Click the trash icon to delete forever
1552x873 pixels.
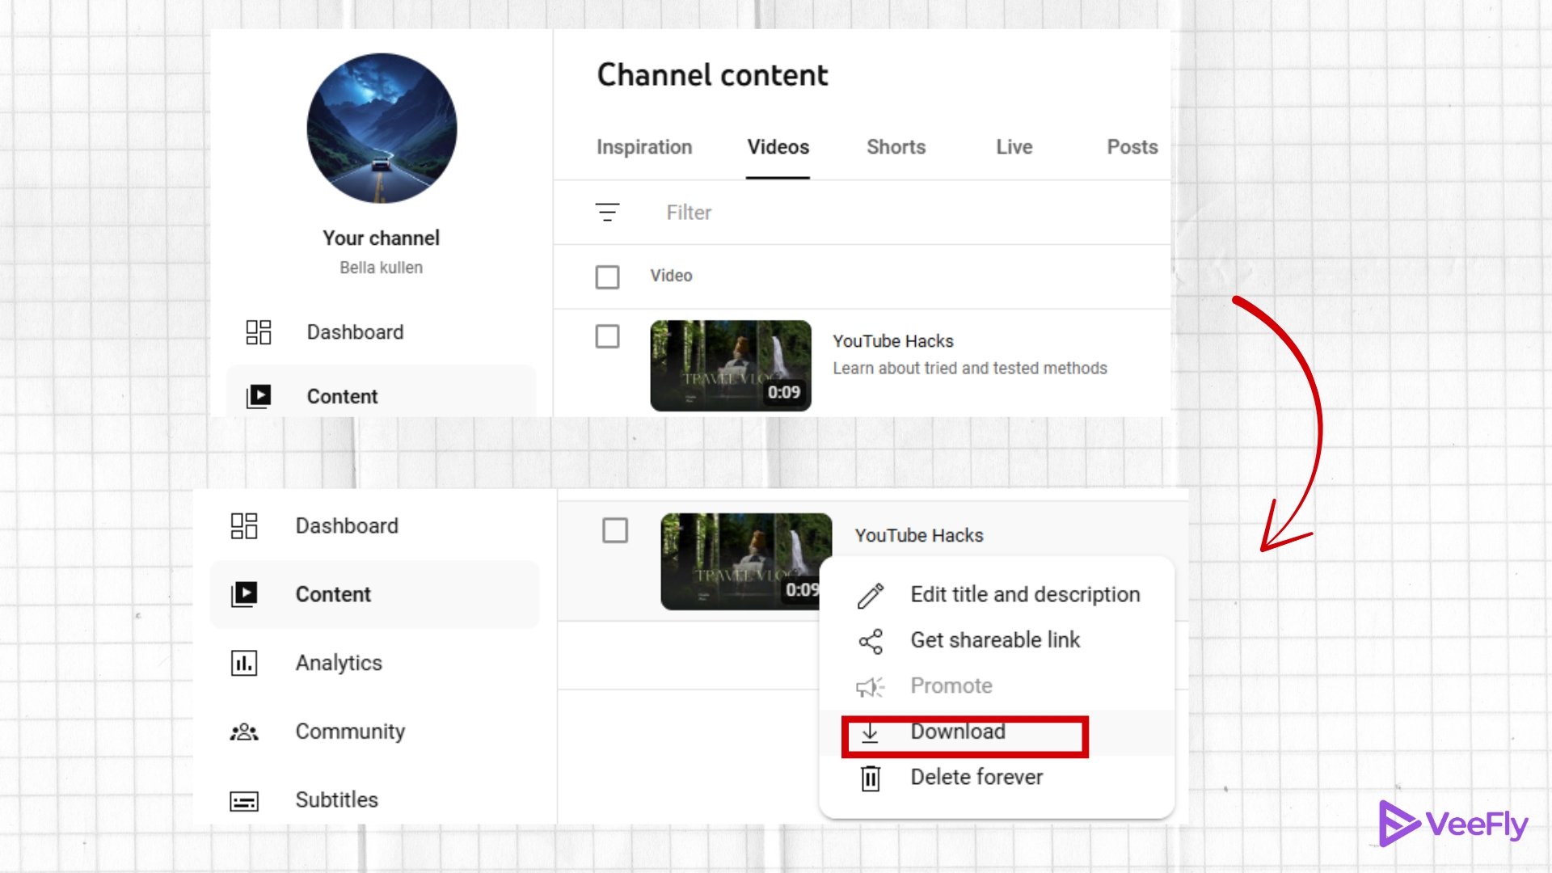871,778
